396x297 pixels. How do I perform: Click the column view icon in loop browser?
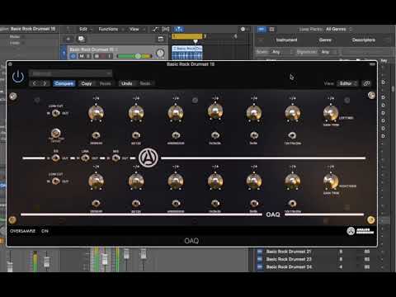tap(271, 29)
